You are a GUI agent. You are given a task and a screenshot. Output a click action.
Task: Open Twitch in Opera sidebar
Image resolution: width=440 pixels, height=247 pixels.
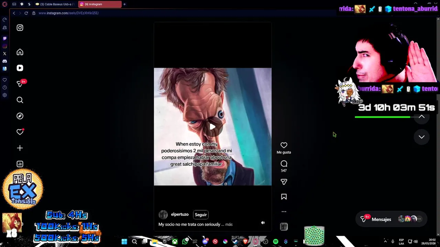[x=4, y=38]
